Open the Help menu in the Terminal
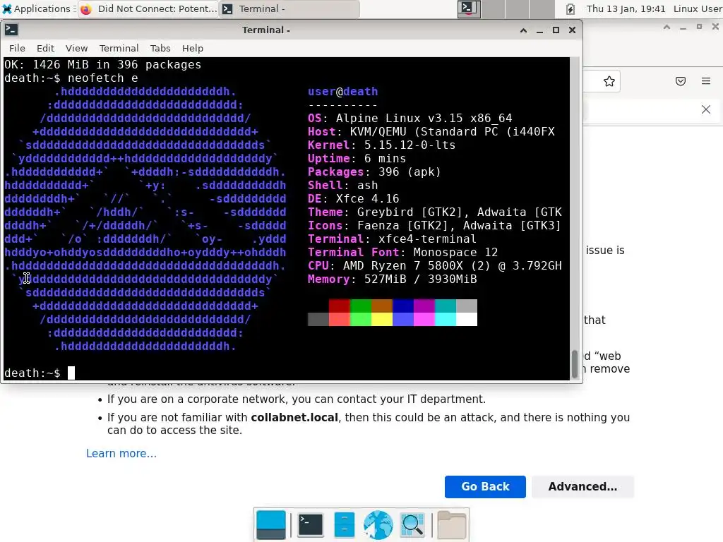 pyautogui.click(x=193, y=49)
